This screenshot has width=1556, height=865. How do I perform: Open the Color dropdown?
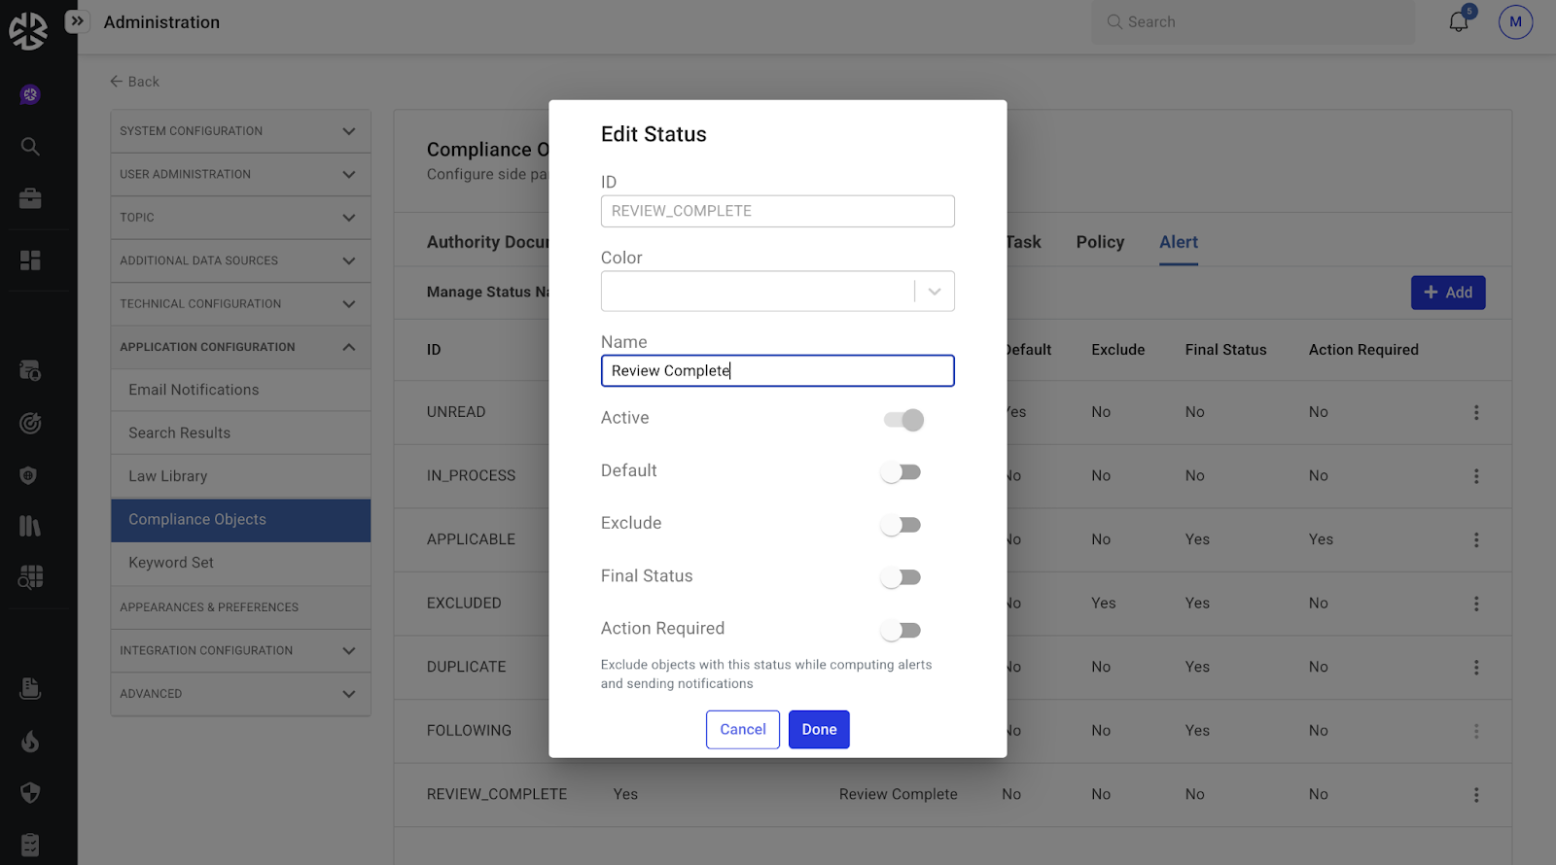[x=777, y=292]
